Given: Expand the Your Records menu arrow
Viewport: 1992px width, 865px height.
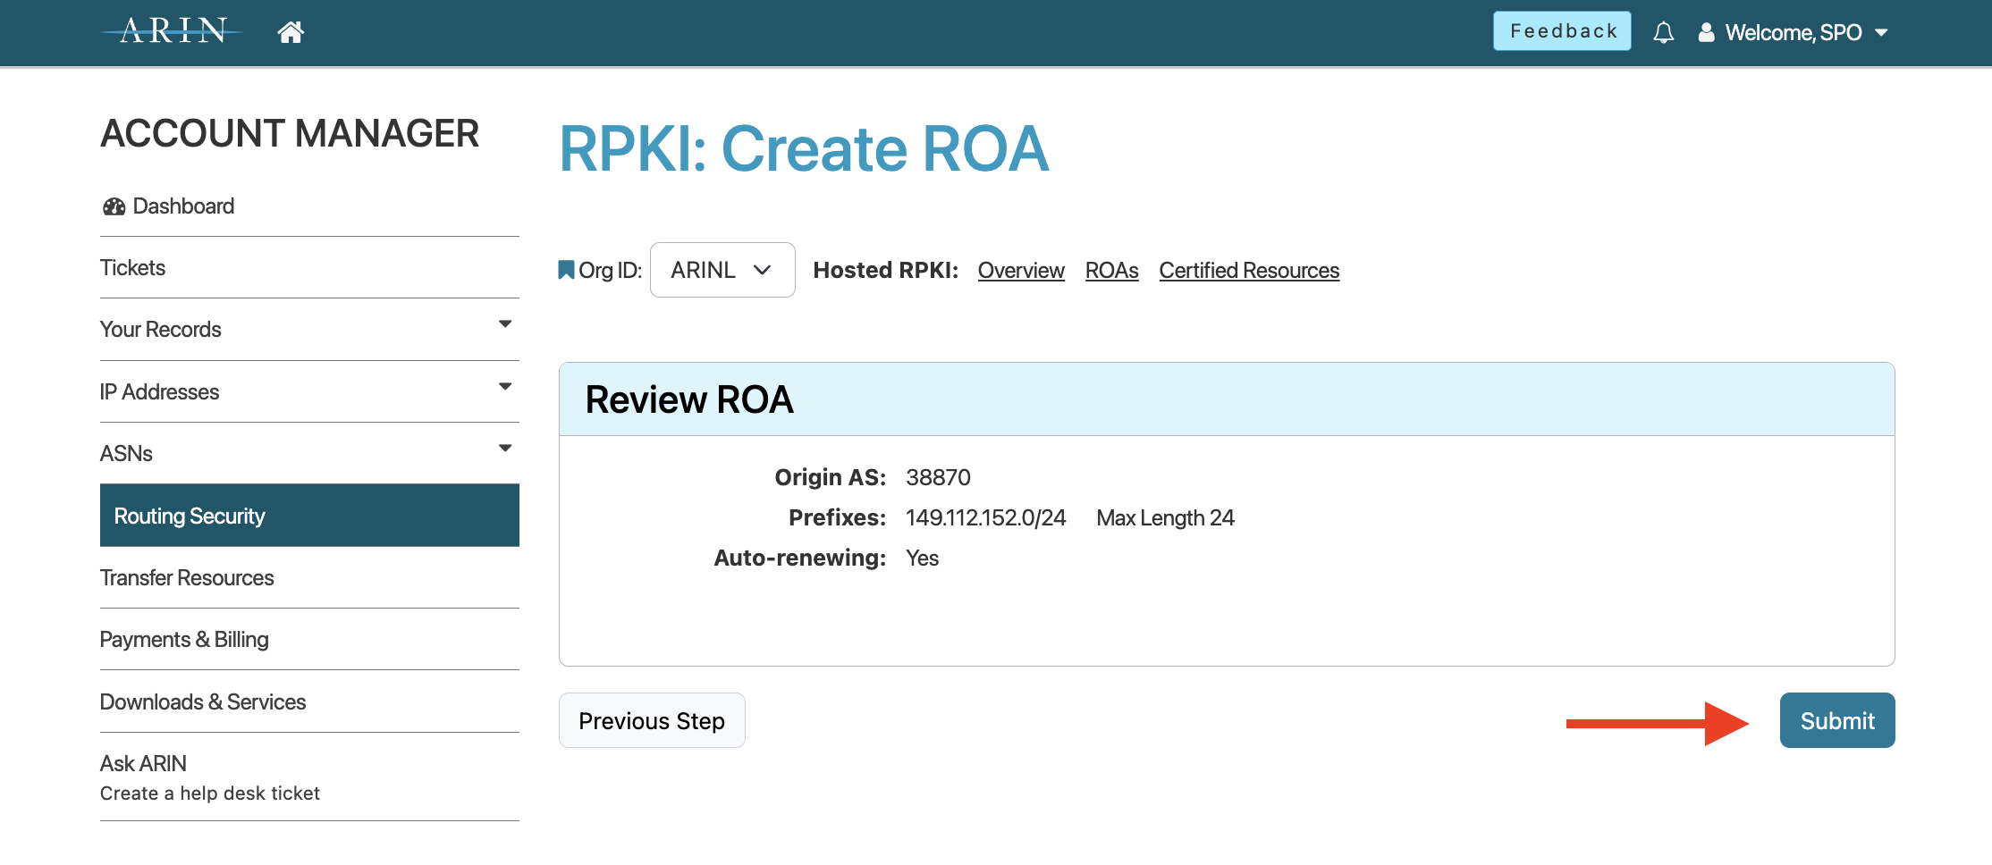Looking at the screenshot, I should tap(505, 324).
